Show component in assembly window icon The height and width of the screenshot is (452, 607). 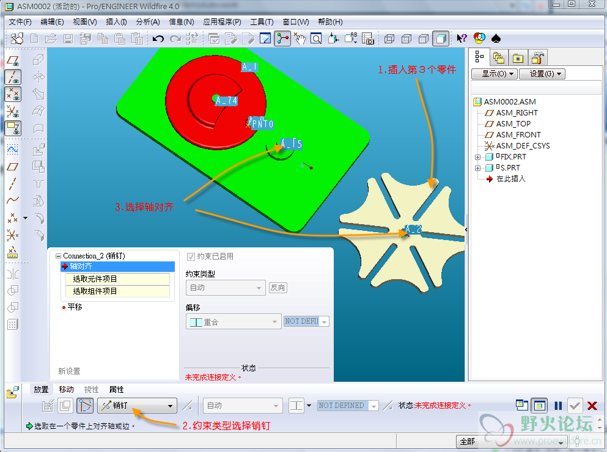click(x=539, y=406)
